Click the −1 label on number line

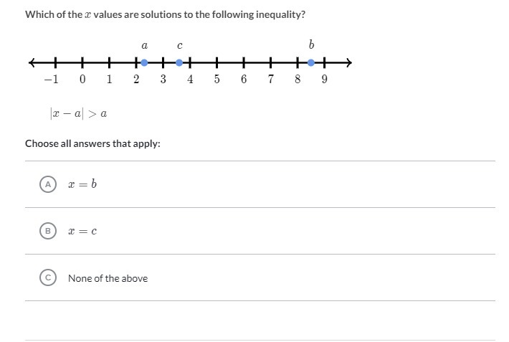coord(52,79)
